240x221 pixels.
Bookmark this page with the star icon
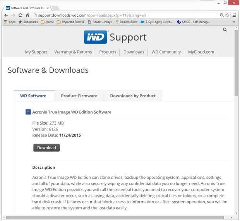(x=227, y=15)
